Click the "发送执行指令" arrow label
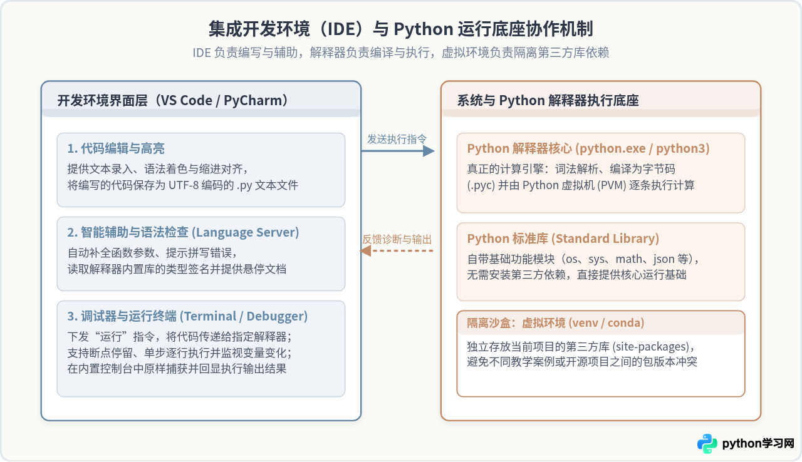 (x=397, y=139)
